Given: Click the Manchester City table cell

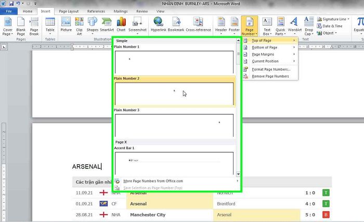Looking at the screenshot, I should click(x=148, y=215).
